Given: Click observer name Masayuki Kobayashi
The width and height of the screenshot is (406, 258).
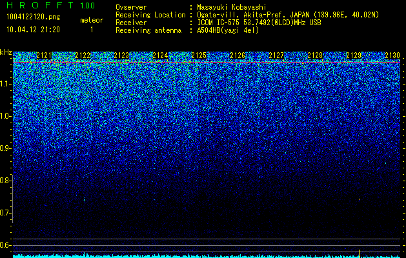Looking at the screenshot, I should coord(231,7).
